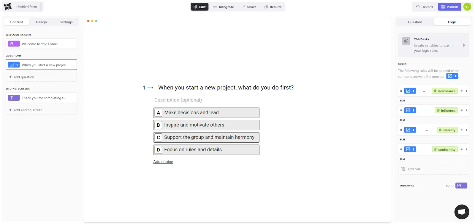Select choice A 'Make decisions and lead'
This screenshot has width=475, height=224.
pyautogui.click(x=206, y=113)
